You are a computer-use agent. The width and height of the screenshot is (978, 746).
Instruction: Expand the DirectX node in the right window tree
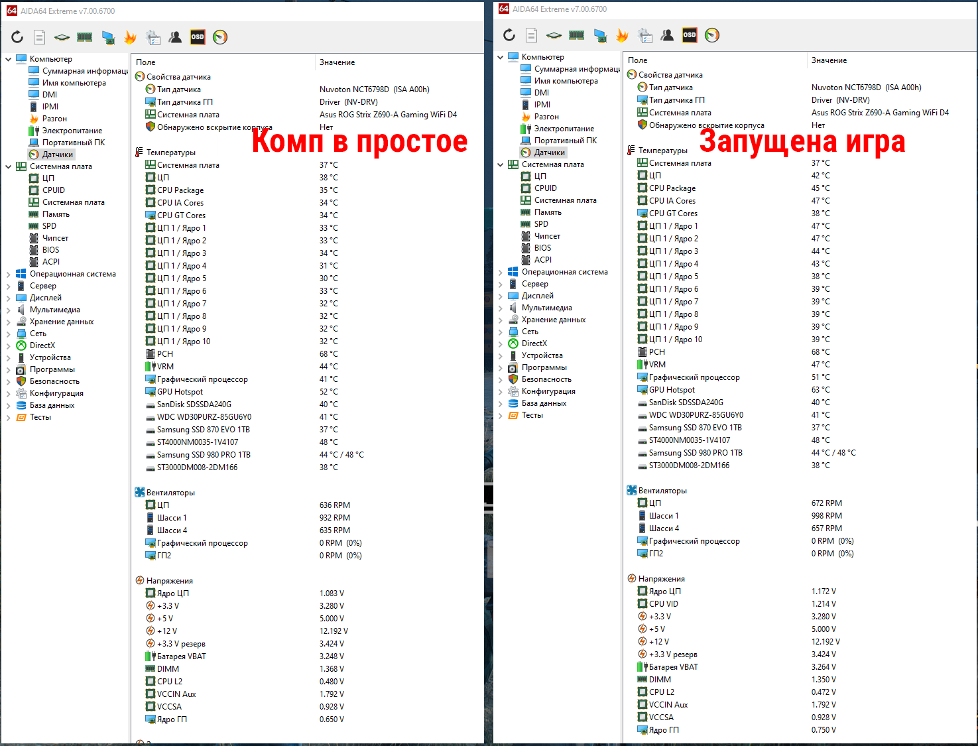tap(500, 343)
